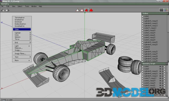
Task: Open the Edit menu
Action: coord(8,6)
